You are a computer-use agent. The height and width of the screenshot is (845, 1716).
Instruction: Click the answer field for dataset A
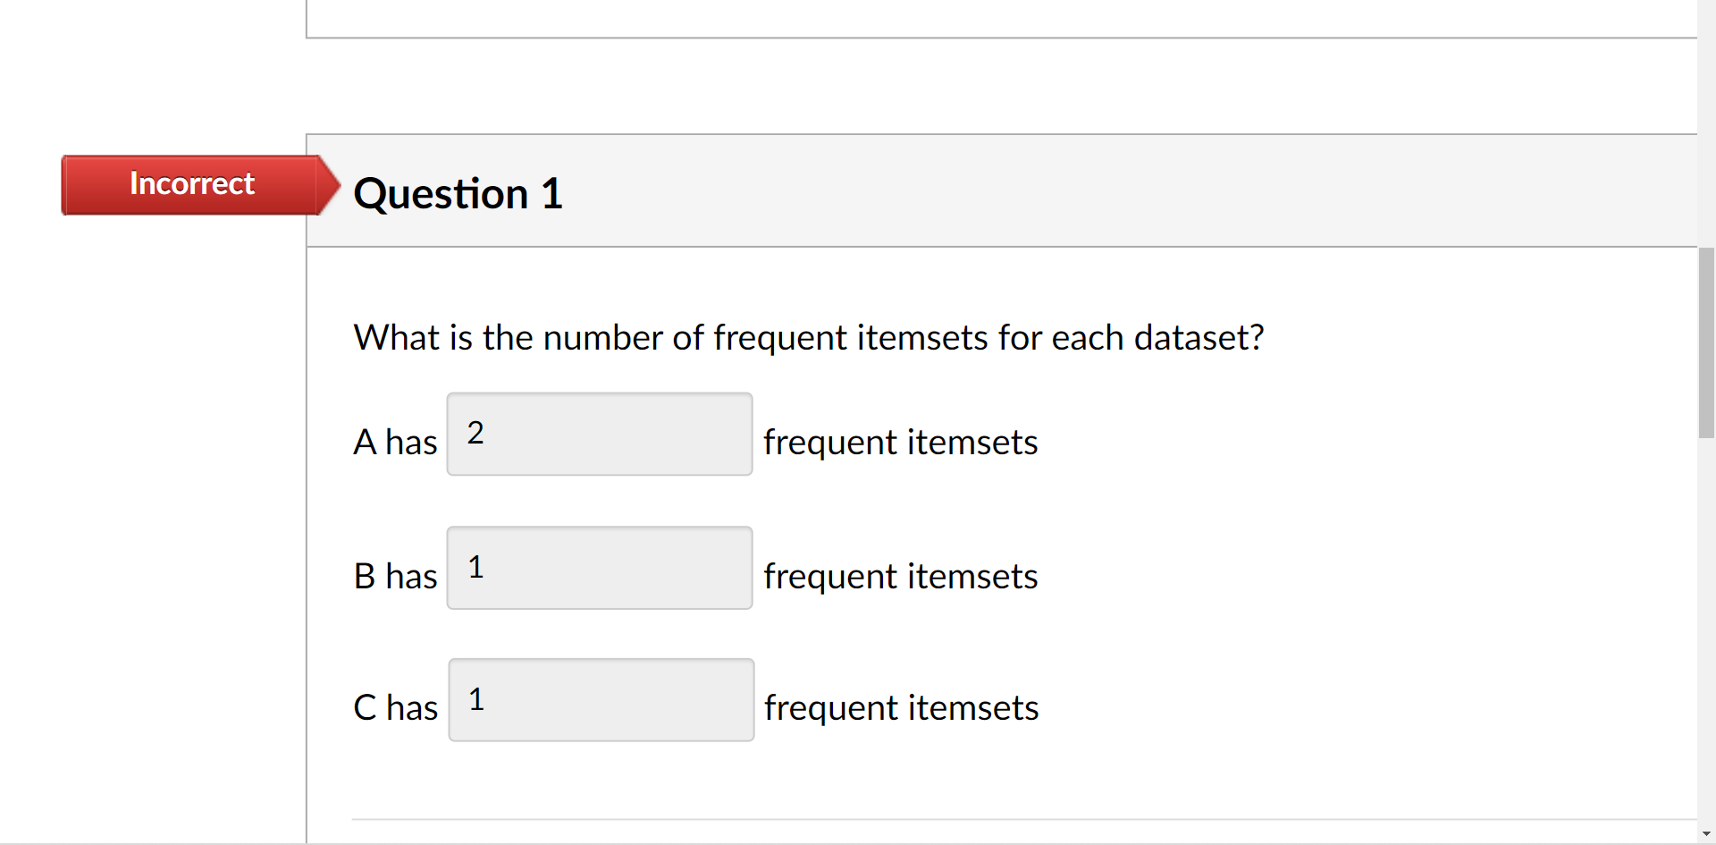click(x=599, y=434)
